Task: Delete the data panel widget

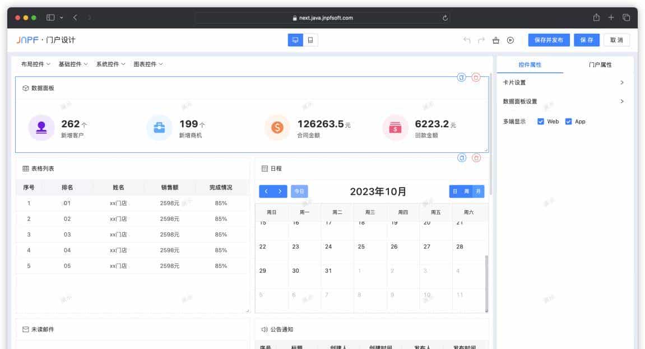Action: coord(476,77)
